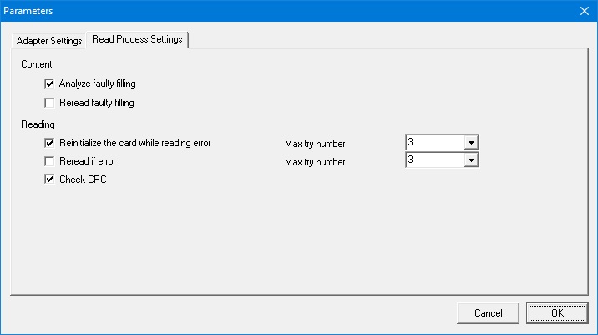Open the Reinitialize row's max try dropdown arrow
The height and width of the screenshot is (335, 598).
pos(470,143)
